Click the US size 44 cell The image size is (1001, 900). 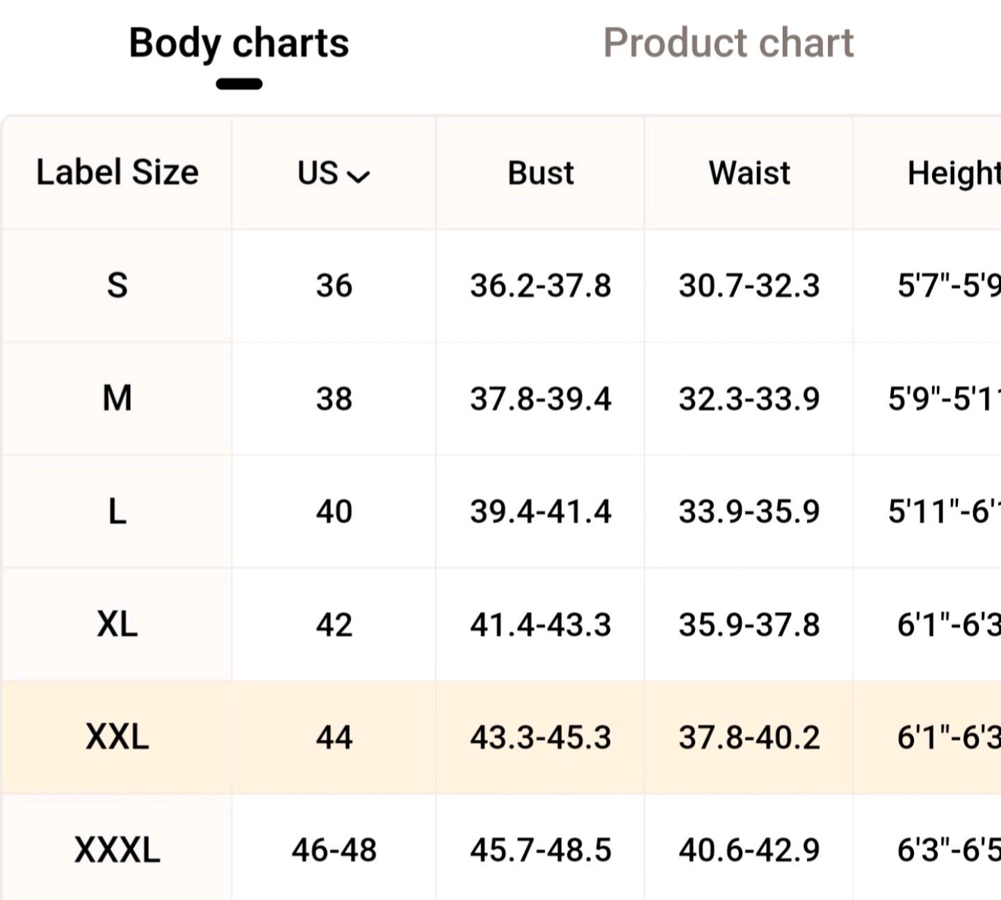[334, 737]
